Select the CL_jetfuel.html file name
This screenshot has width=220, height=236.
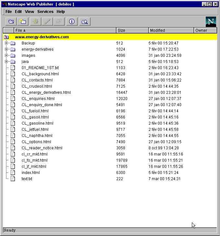(35, 130)
